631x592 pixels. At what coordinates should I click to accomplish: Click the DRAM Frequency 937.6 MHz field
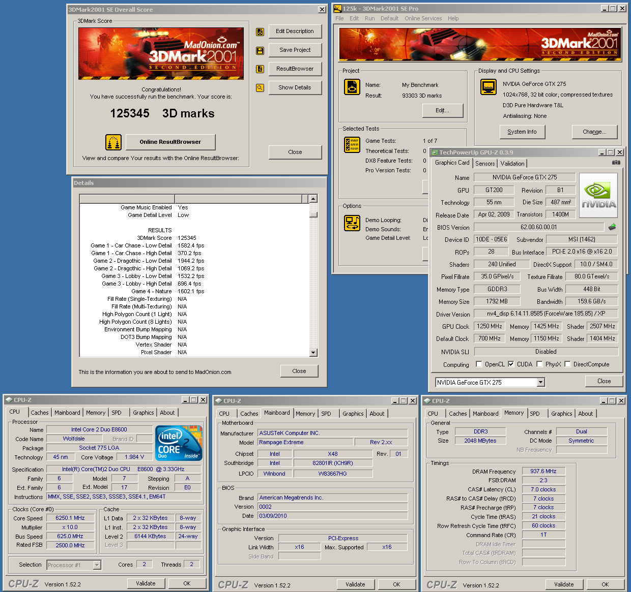(x=543, y=472)
